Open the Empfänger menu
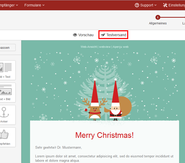Viewport: 185px width, 163px height. click(x=9, y=5)
